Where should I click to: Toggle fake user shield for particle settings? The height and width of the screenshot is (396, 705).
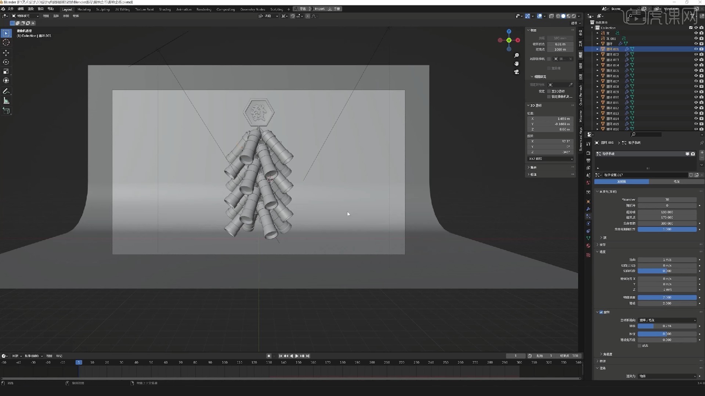click(691, 175)
